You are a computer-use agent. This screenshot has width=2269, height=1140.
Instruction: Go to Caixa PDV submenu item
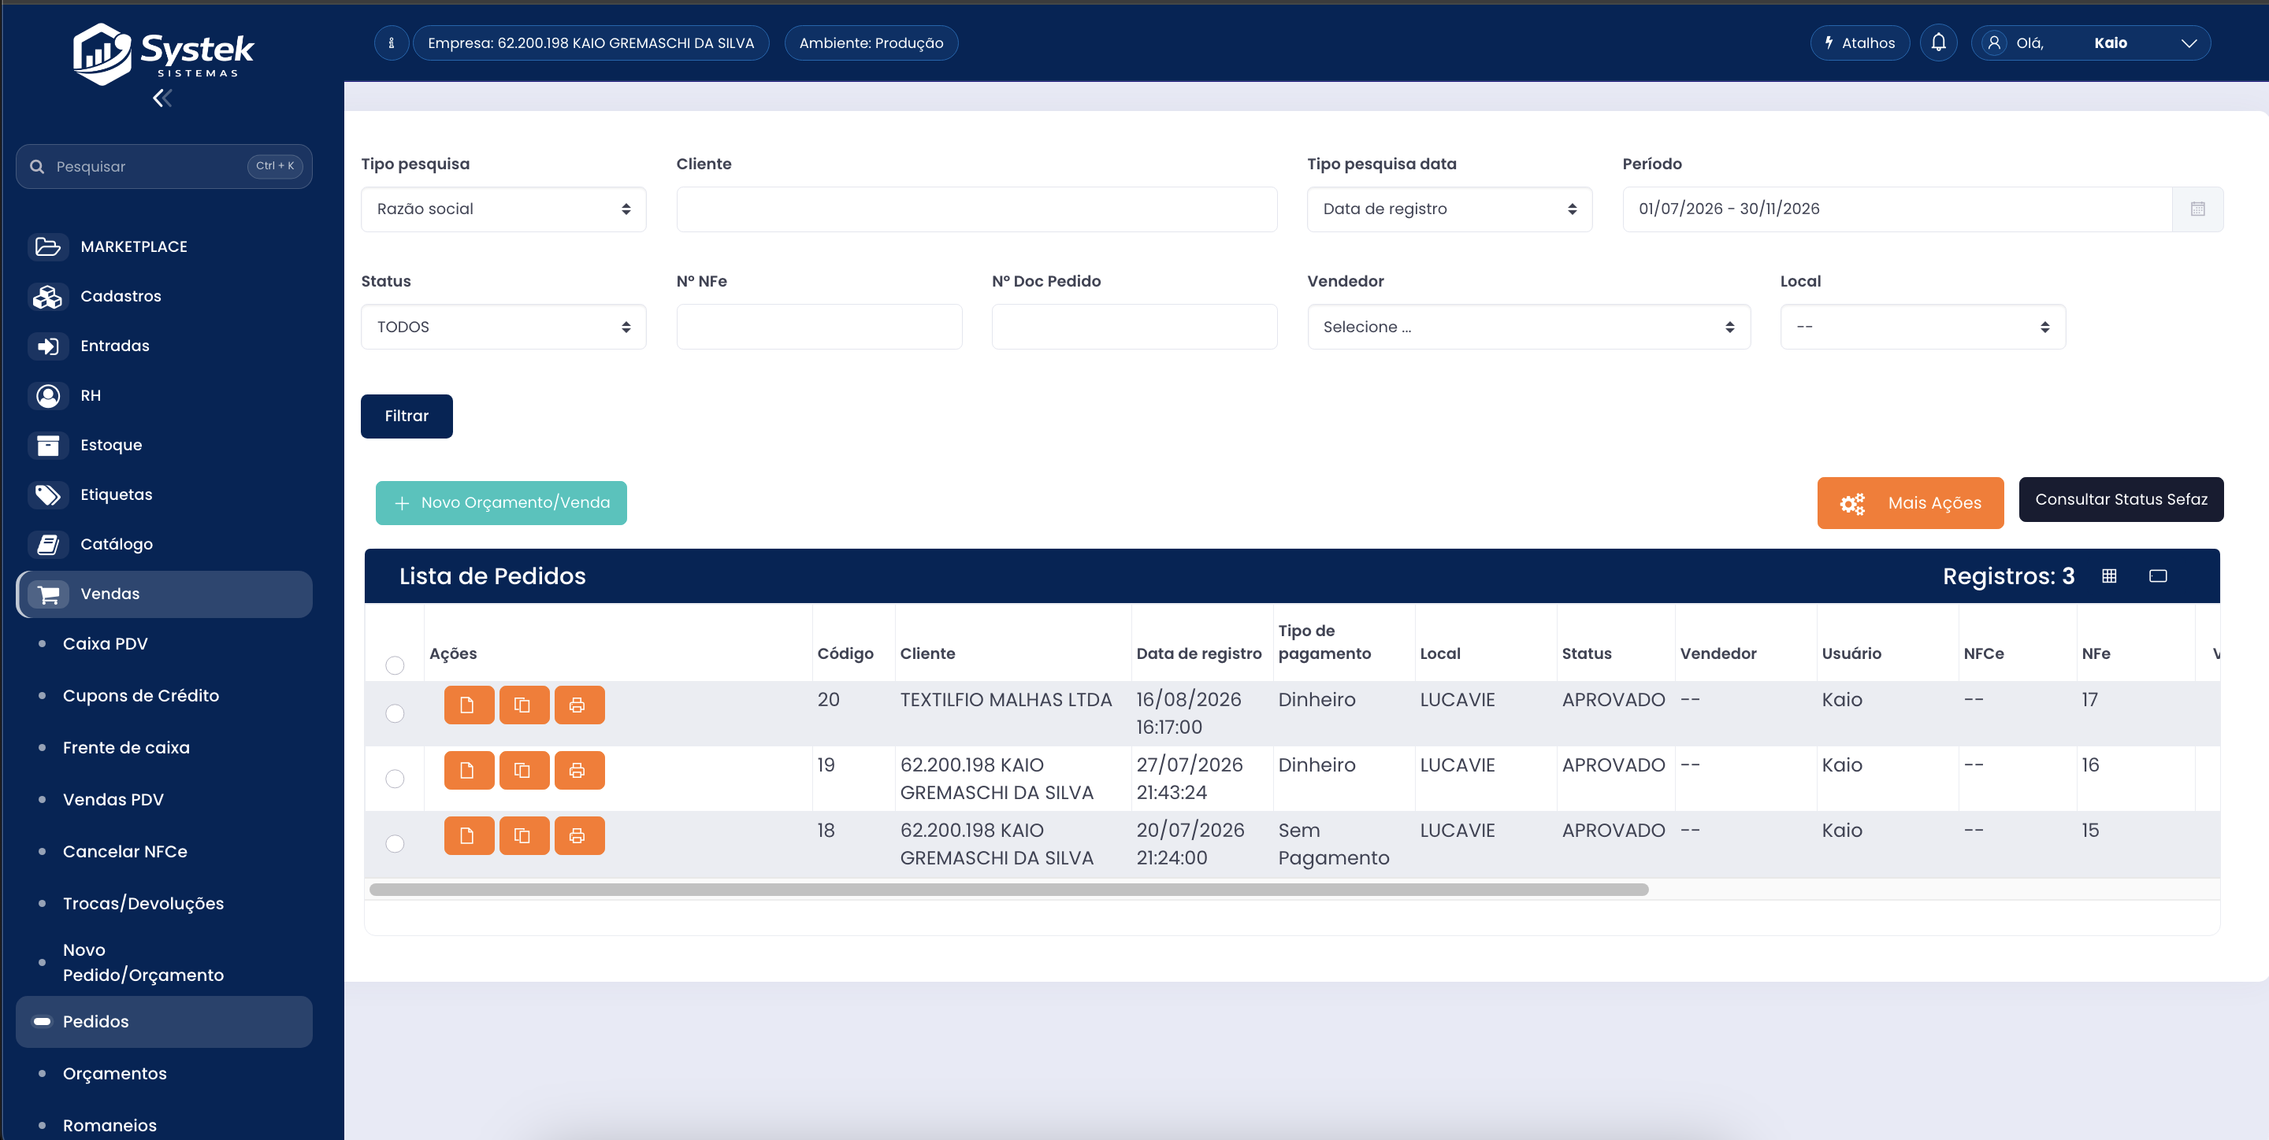[105, 643]
